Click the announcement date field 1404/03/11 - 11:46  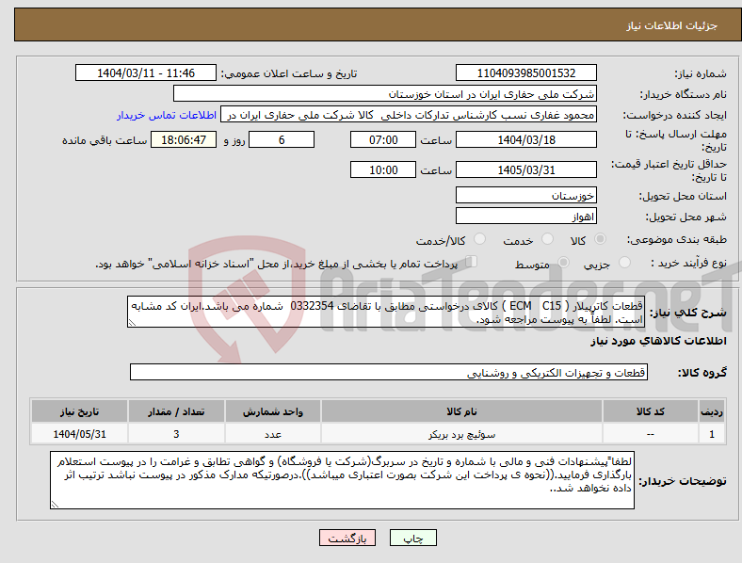tap(146, 73)
